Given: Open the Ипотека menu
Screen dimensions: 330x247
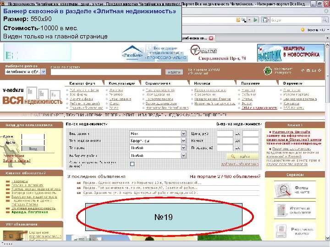Looking at the screenshot, I should coord(202,83).
